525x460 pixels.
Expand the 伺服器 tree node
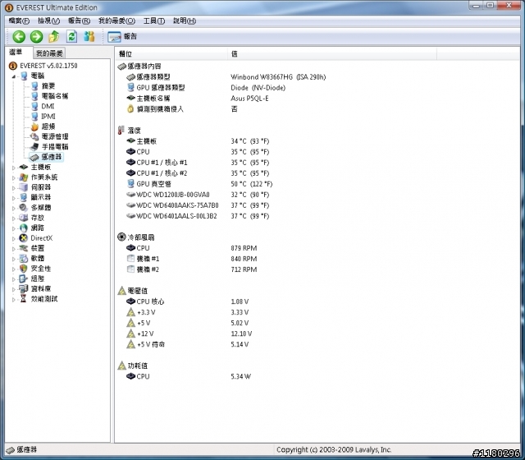coord(14,187)
